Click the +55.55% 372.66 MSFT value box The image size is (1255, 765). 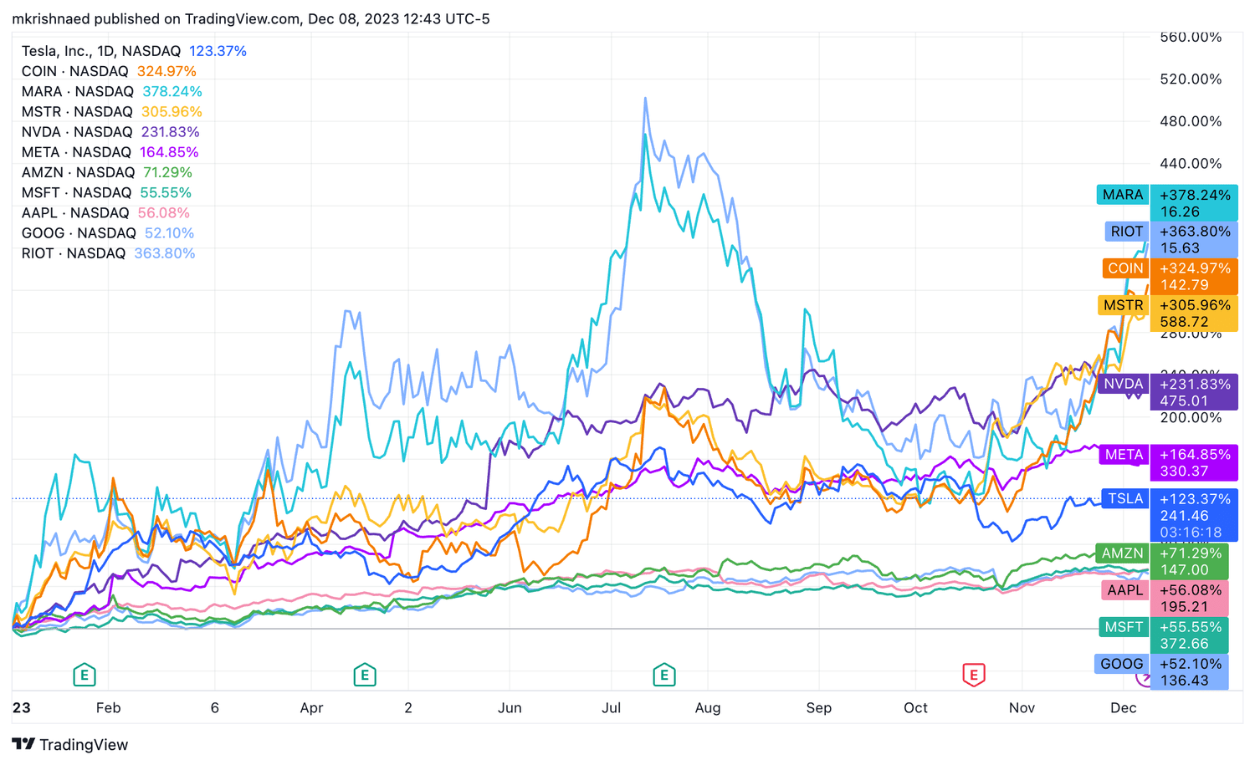pos(1190,635)
